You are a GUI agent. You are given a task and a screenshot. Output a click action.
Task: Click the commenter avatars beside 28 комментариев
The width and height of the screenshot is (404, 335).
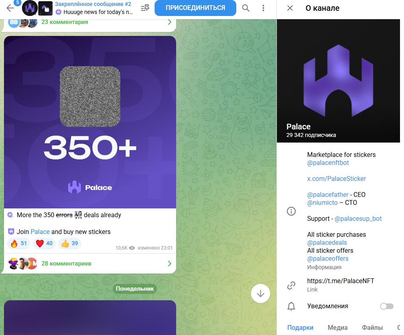coord(23,264)
